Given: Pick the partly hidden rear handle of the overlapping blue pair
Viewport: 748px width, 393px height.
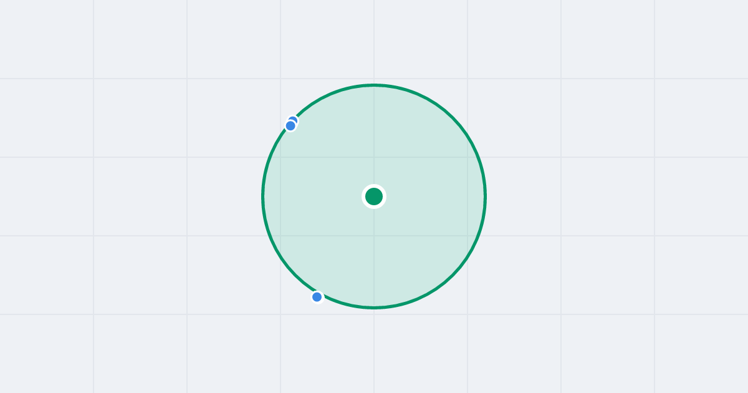Looking at the screenshot, I should coord(294,119).
